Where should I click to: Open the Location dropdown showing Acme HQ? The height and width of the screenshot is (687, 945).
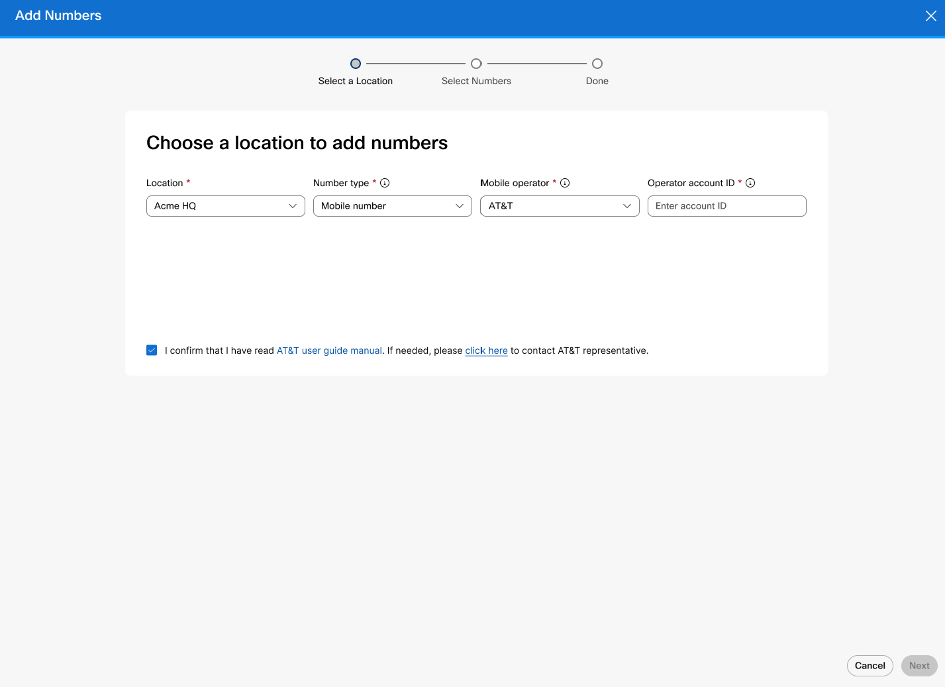[225, 206]
